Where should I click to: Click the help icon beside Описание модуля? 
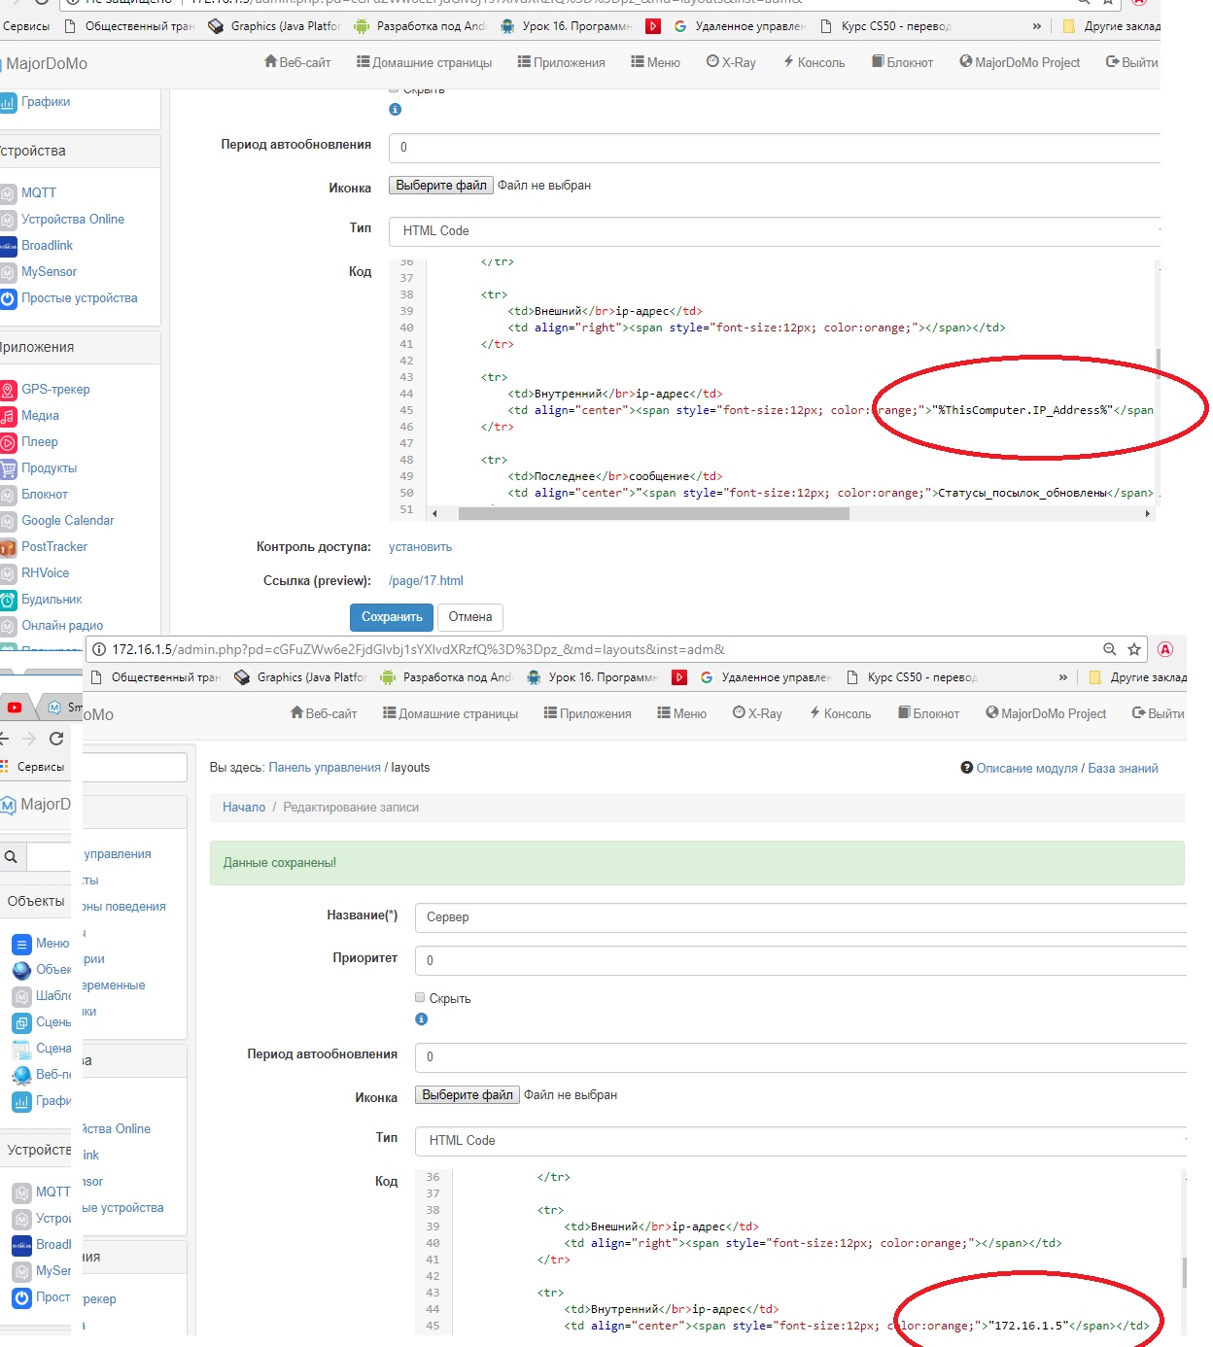(x=966, y=768)
